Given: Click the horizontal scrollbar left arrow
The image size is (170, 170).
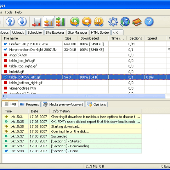Looking at the screenshot, I should [x=4, y=96].
